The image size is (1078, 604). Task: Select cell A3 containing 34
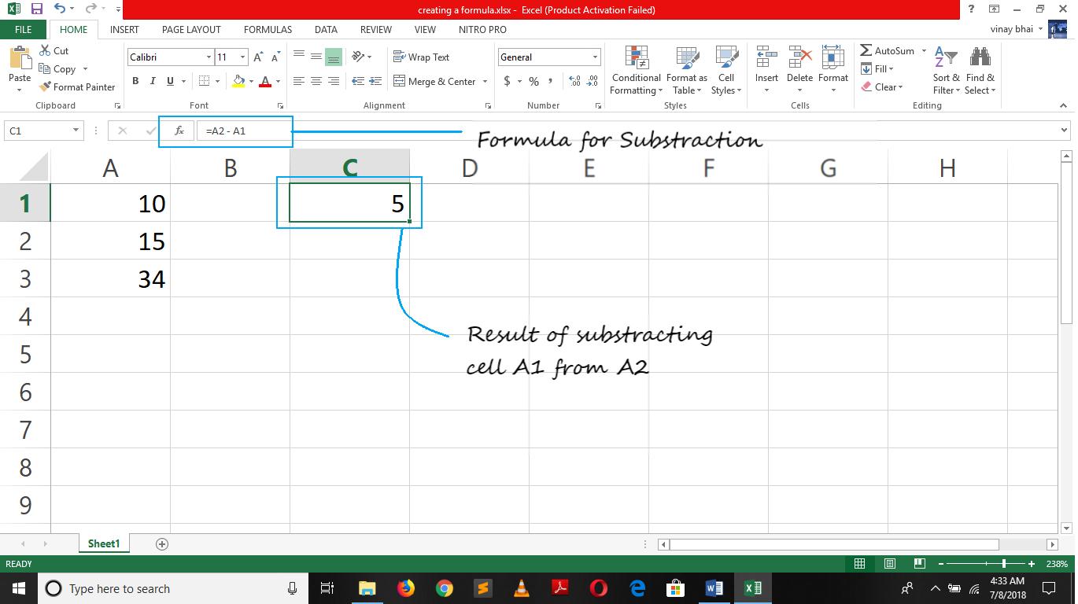coord(110,279)
